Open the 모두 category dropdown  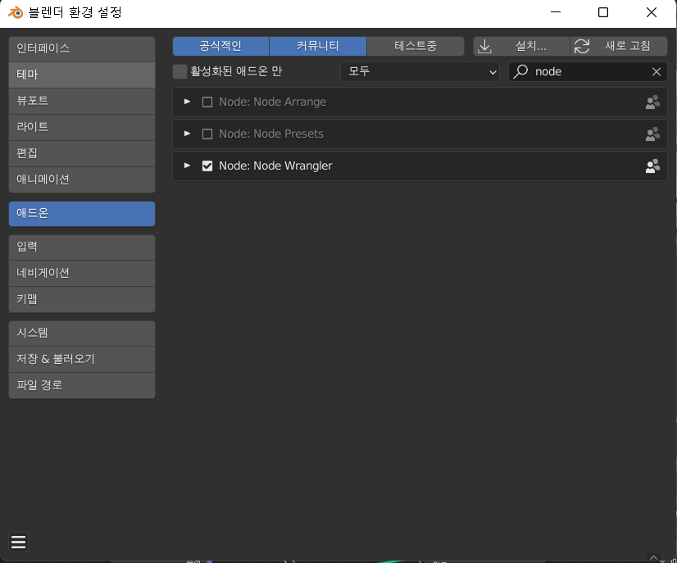420,71
